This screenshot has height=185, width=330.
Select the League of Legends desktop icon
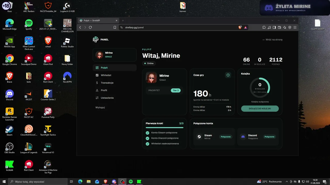29,148
